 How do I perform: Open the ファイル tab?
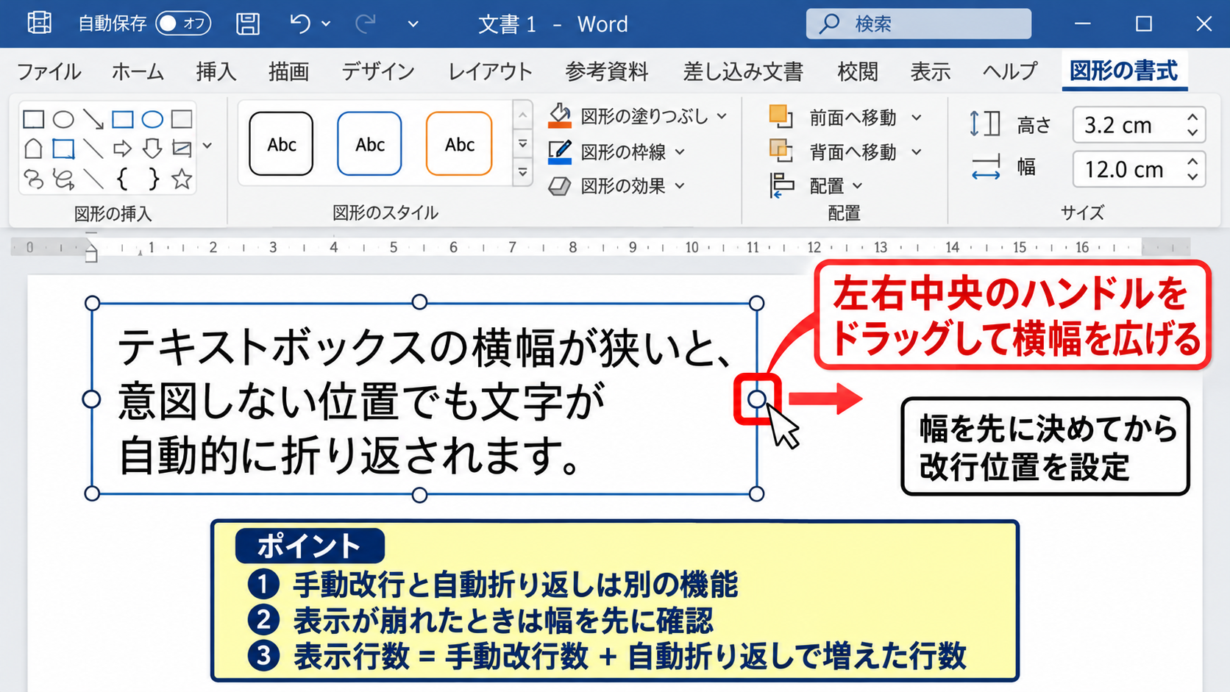tap(49, 71)
